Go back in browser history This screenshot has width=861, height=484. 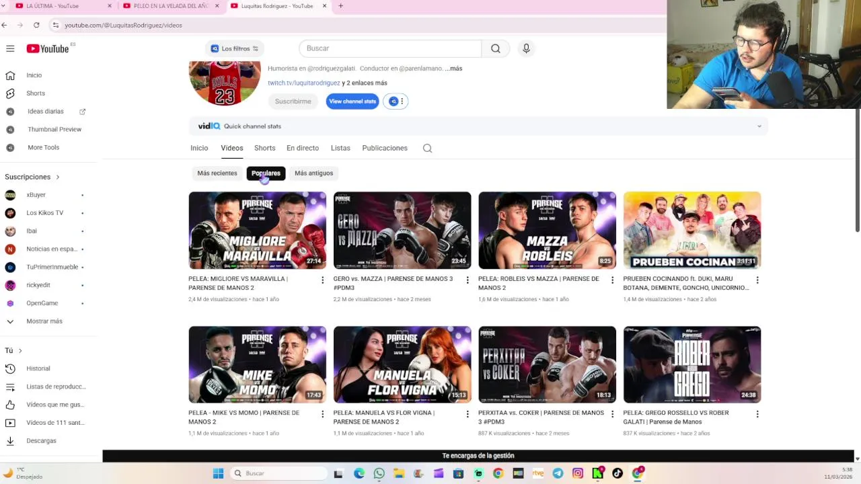(x=5, y=25)
